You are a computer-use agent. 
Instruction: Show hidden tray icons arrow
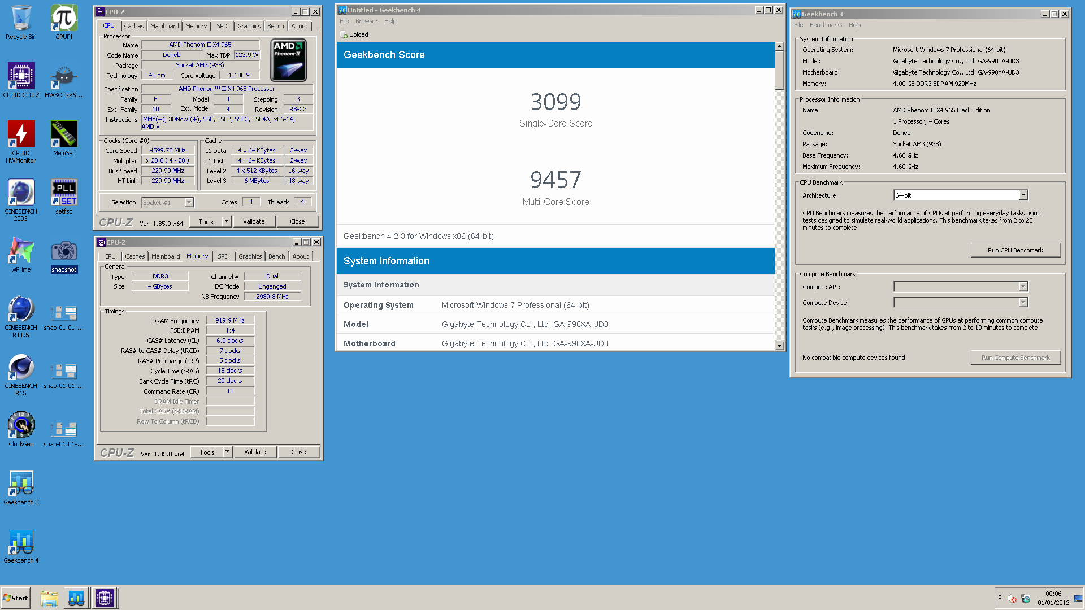(x=1000, y=598)
